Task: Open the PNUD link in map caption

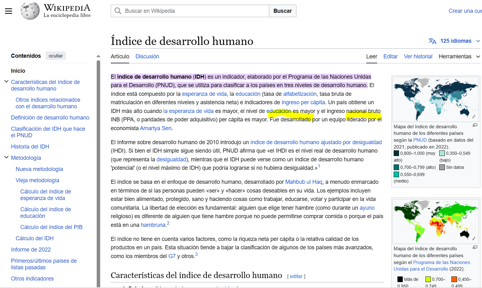Action: [420, 140]
